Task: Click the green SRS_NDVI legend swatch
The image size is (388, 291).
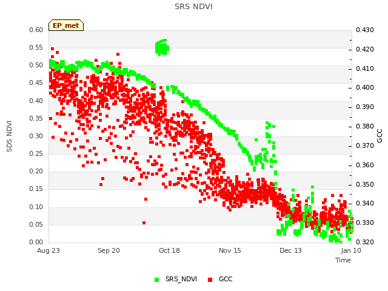Action: 156,279
